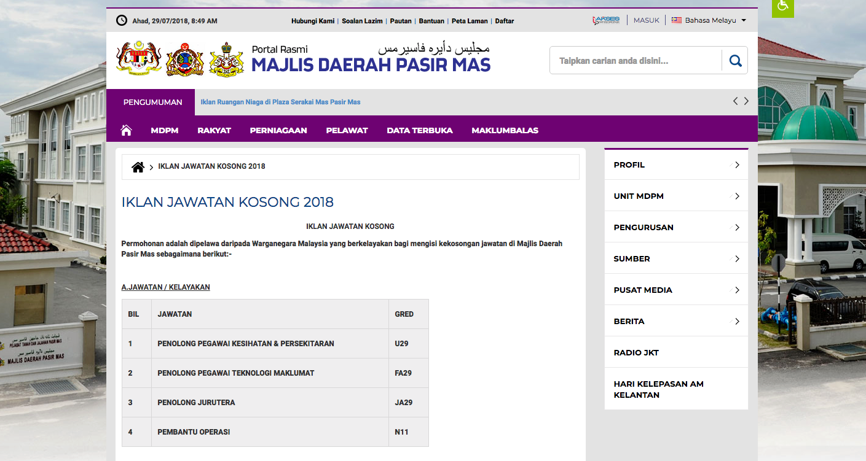Click the N11 grade cell
Image resolution: width=866 pixels, height=461 pixels.
point(409,432)
